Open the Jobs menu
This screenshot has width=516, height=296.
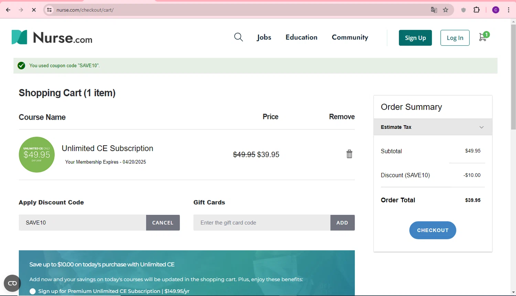tap(264, 37)
